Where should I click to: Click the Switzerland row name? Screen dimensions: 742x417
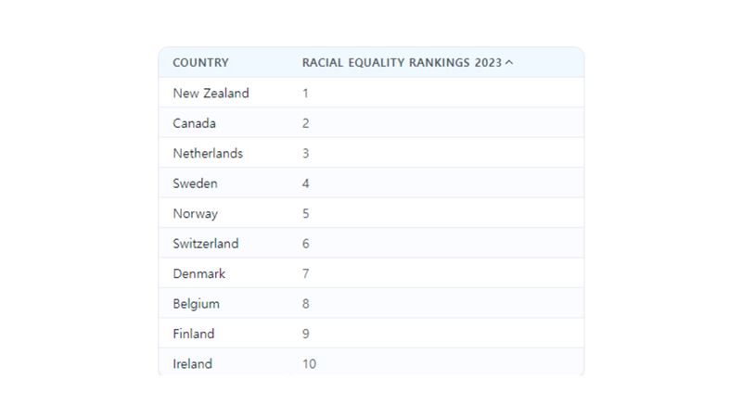click(x=205, y=244)
